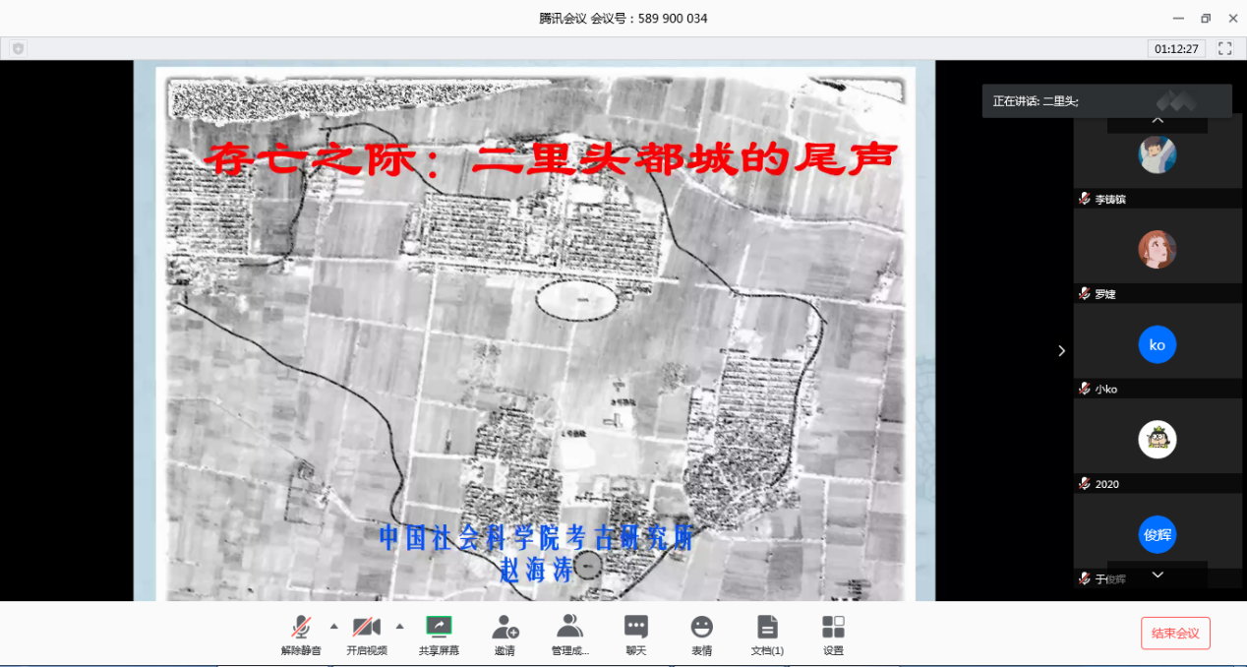Open manage members (管理成员) panel

click(x=569, y=635)
